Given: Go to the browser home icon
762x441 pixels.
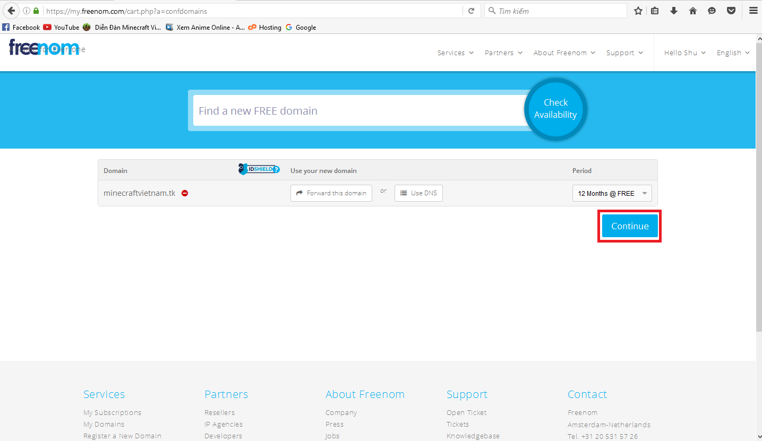Looking at the screenshot, I should pyautogui.click(x=693, y=11).
